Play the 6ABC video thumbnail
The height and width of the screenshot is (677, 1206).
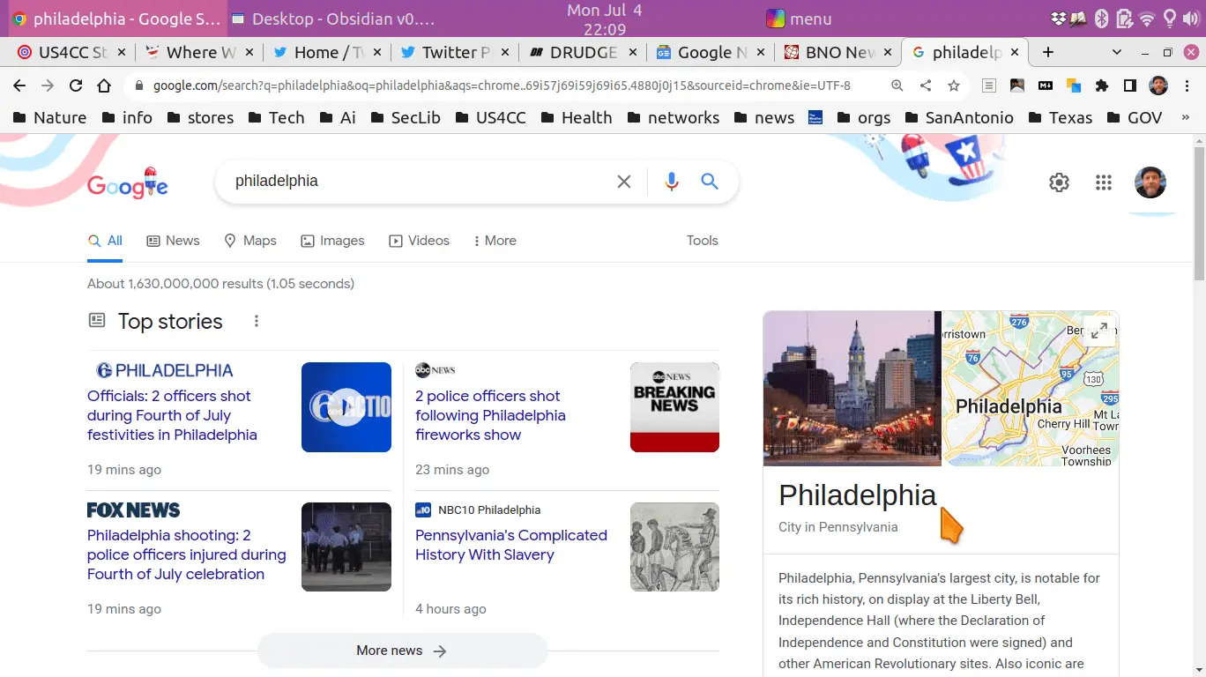click(346, 407)
